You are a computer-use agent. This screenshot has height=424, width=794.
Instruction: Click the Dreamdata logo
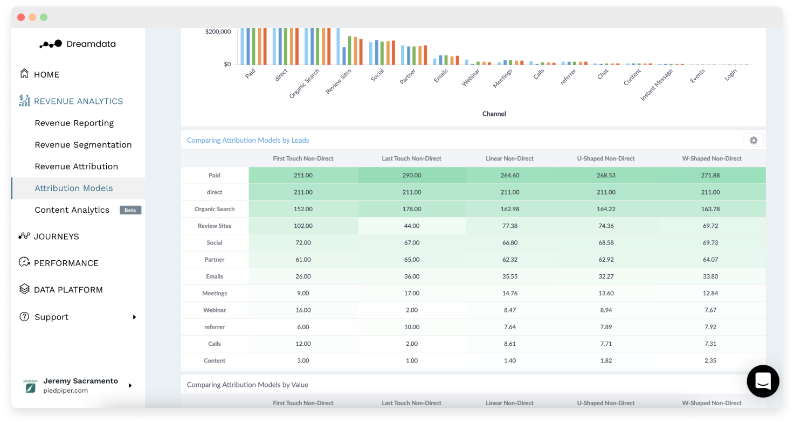[x=76, y=44]
